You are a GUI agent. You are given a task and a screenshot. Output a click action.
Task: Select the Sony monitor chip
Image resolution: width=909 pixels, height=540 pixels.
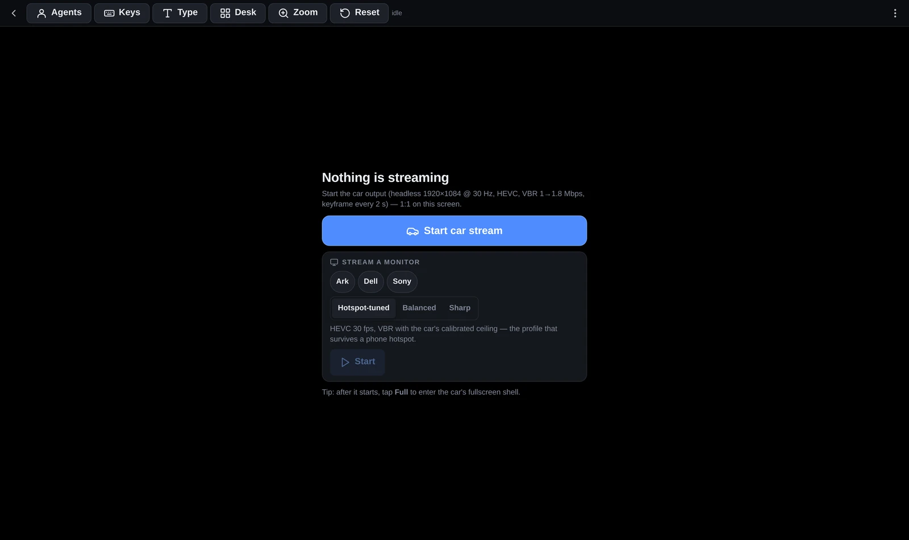point(402,281)
